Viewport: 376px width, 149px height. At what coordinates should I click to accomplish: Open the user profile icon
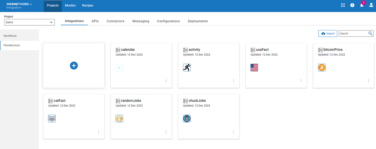click(x=371, y=5)
